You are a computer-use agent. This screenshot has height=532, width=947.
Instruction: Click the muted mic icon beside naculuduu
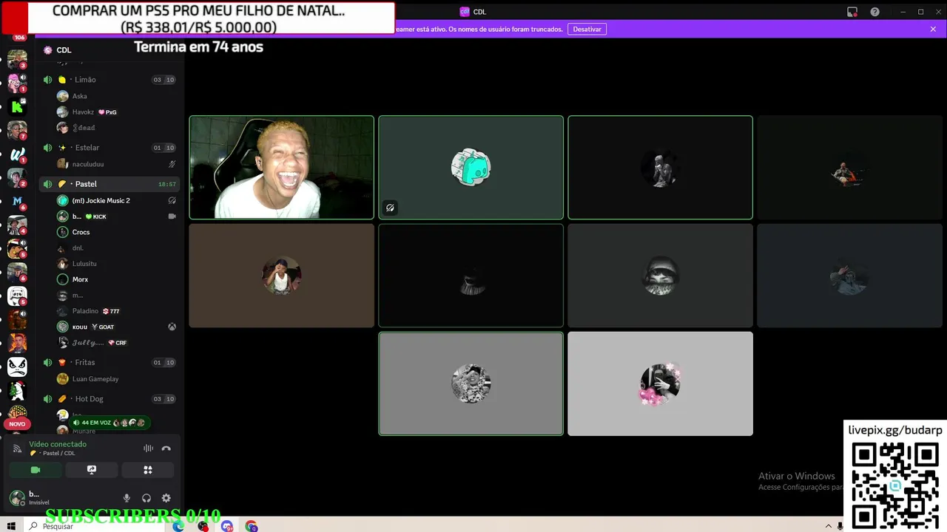(172, 164)
